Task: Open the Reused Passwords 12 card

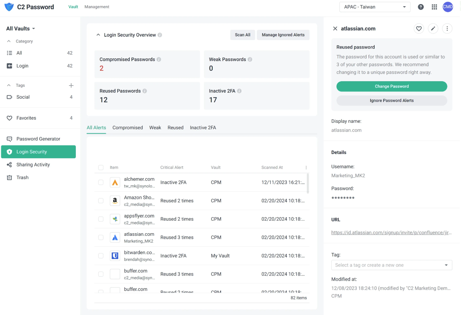Action: (147, 96)
